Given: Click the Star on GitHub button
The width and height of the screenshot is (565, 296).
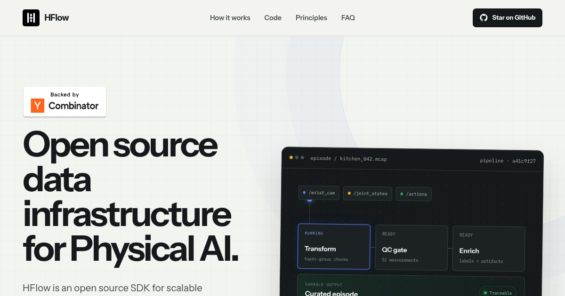Looking at the screenshot, I should click(x=508, y=18).
